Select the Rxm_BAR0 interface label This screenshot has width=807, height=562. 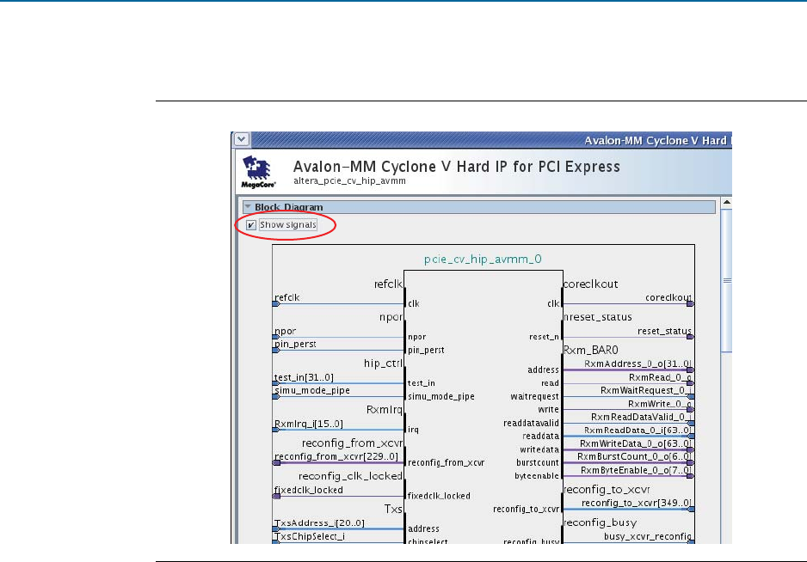pos(591,350)
